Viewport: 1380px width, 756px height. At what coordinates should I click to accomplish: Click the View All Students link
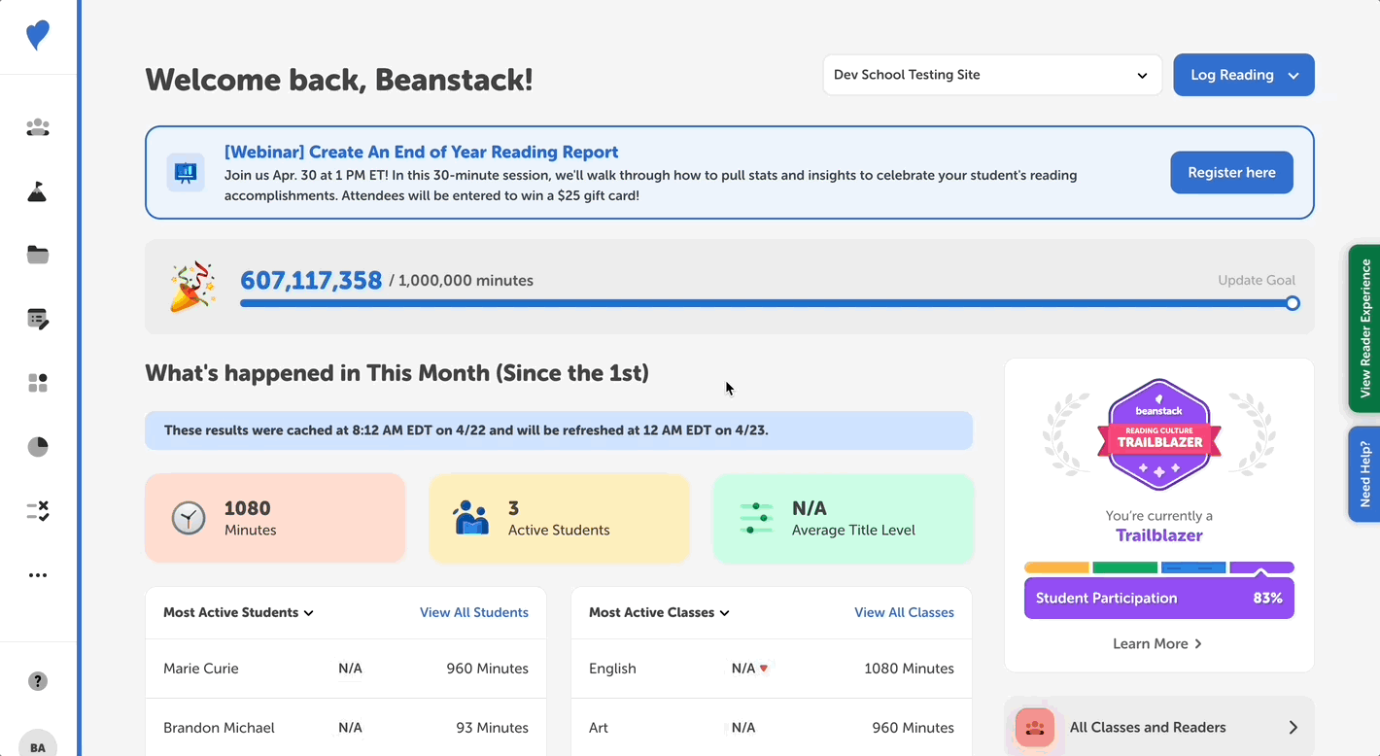coord(474,612)
